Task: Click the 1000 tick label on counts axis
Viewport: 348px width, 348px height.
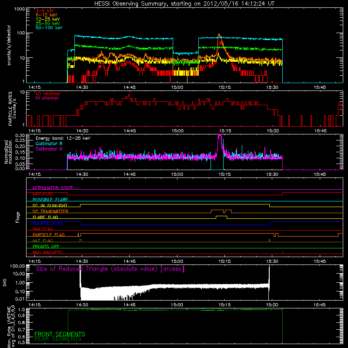Action: [20, 9]
